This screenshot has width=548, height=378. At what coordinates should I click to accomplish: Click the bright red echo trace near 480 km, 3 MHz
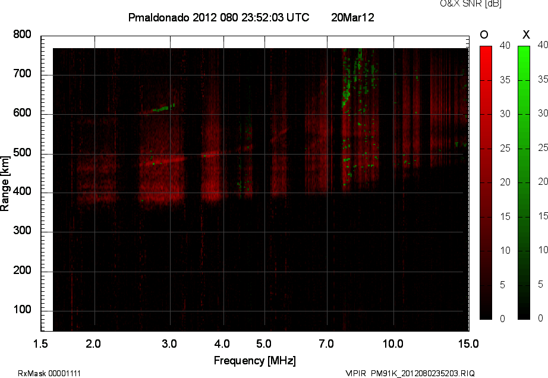[x=163, y=161]
